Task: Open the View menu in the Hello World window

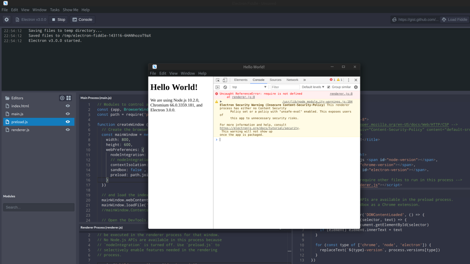Action: click(x=173, y=74)
